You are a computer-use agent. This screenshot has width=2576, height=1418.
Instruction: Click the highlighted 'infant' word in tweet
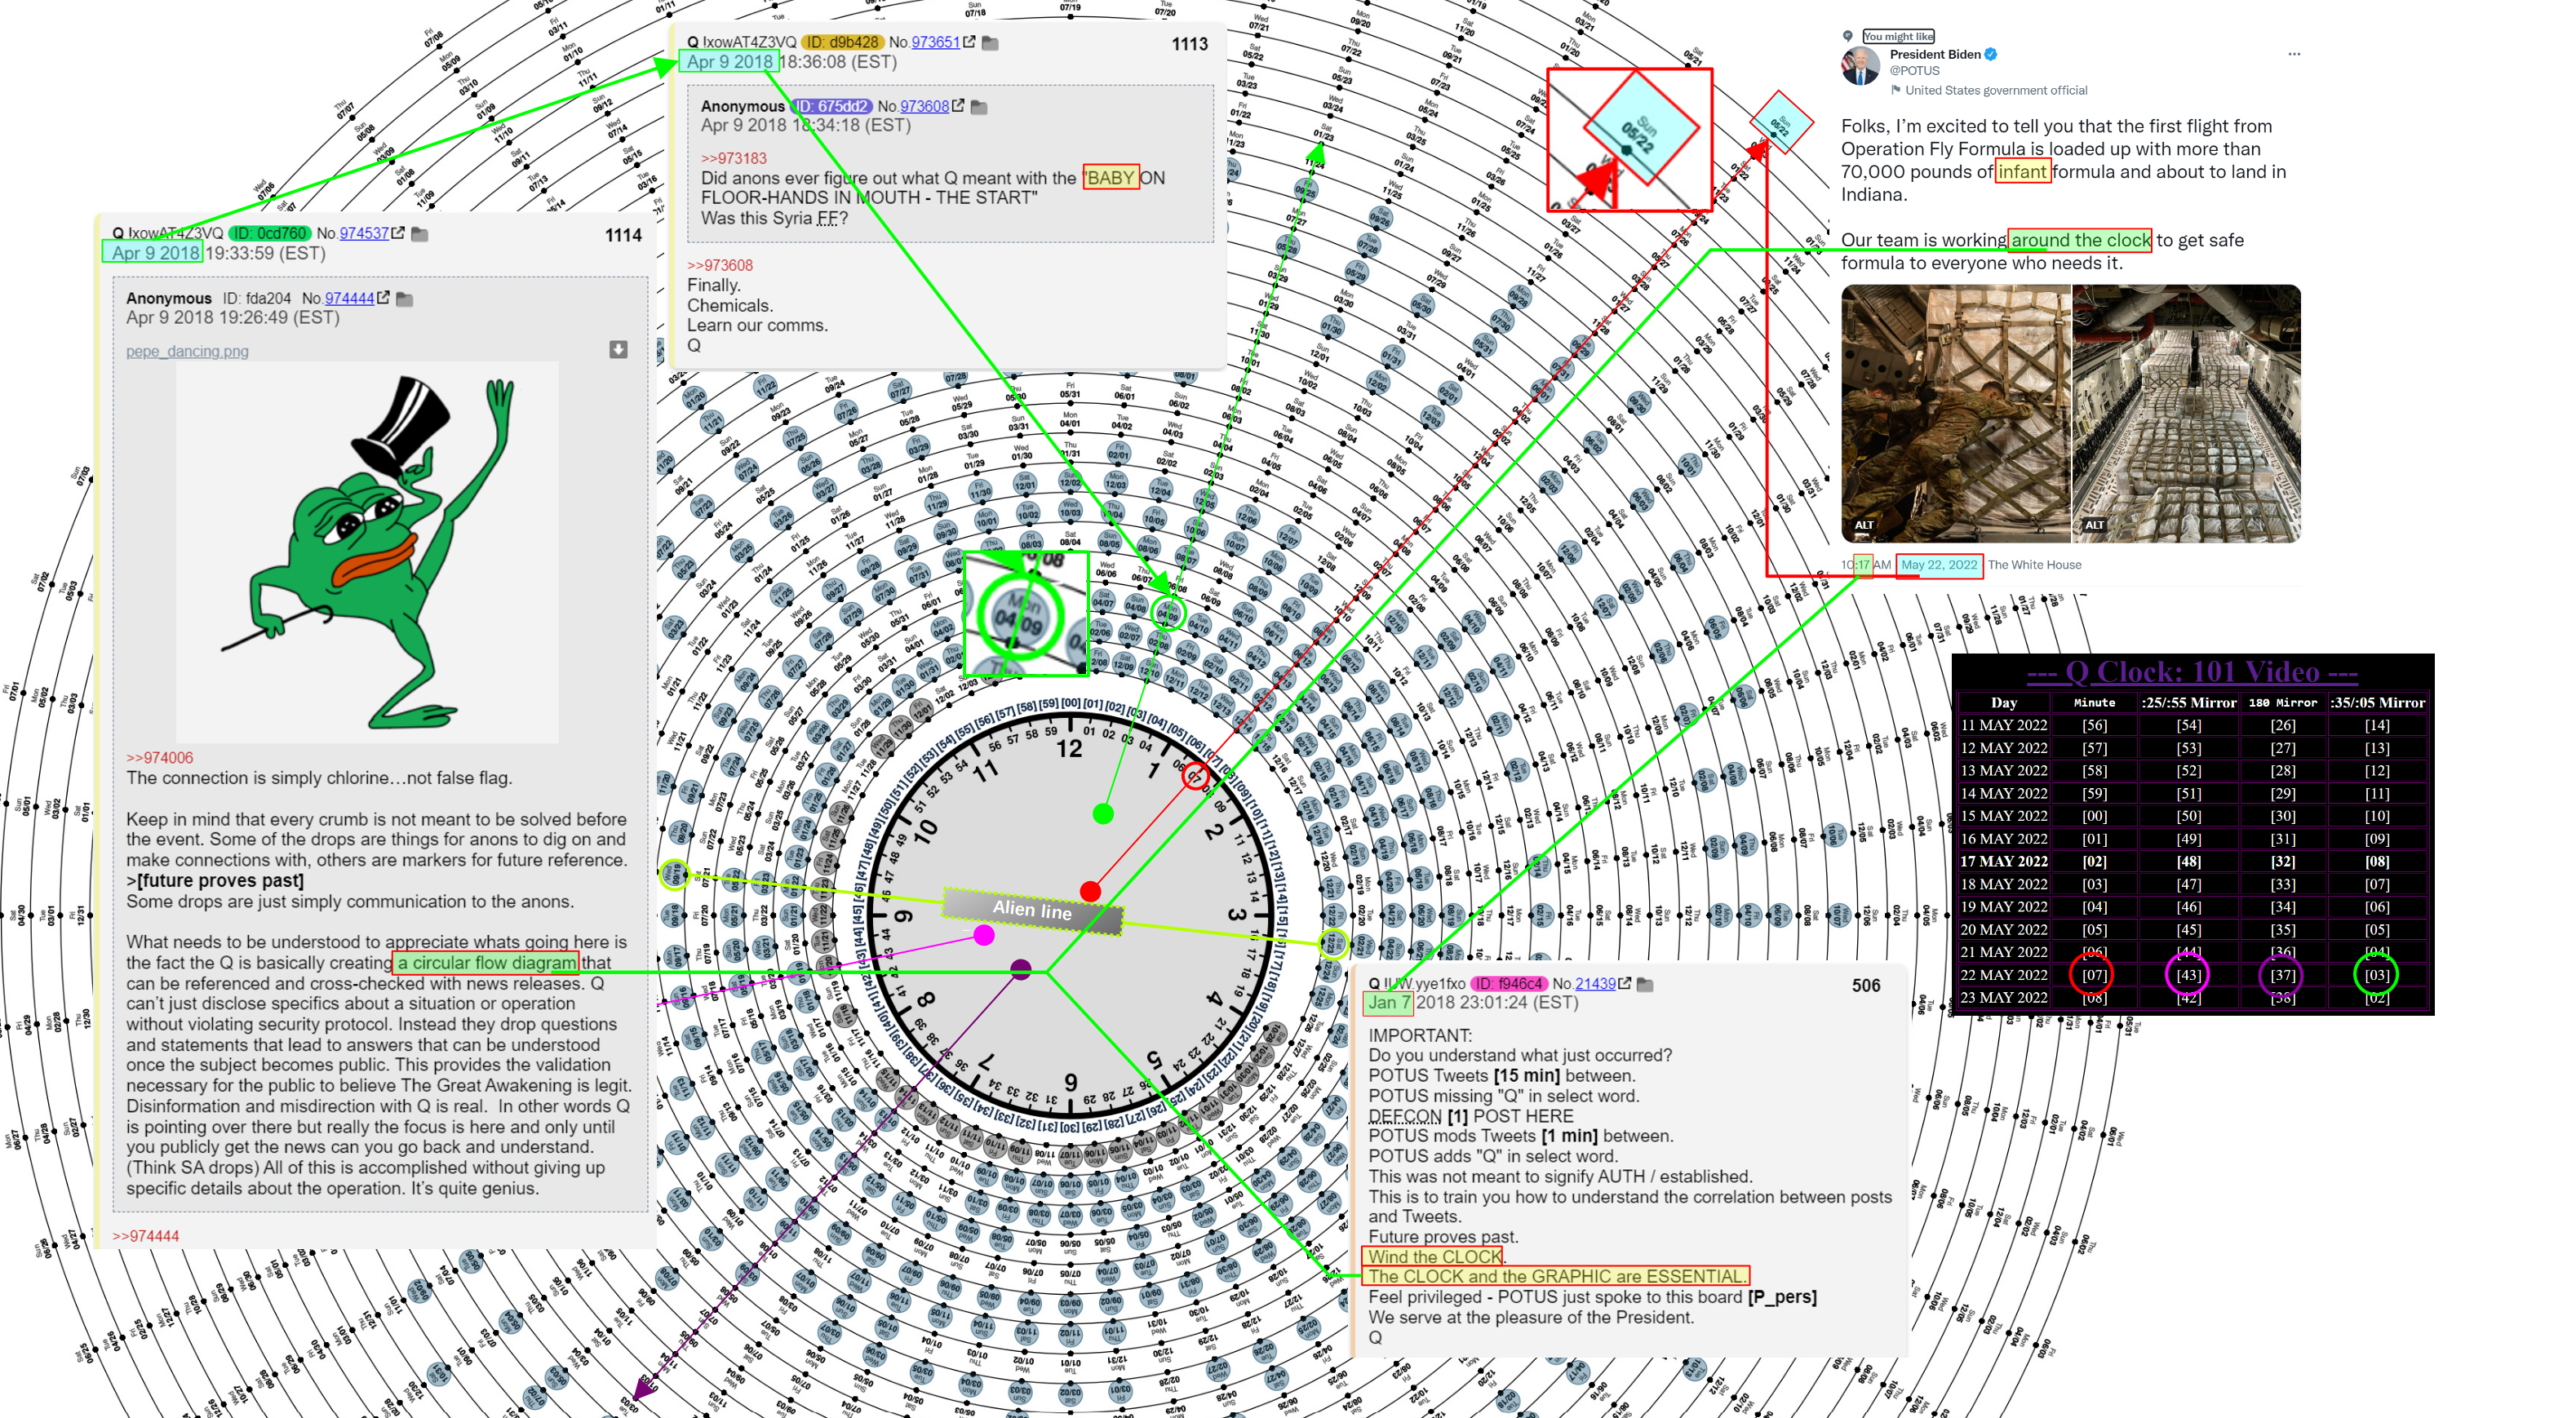(2022, 171)
